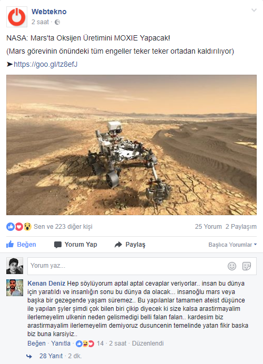Viewport: 263px width, 364px height.
Task: Expand the Başlıca Yorumlar sort dropdown
Action: 232,245
